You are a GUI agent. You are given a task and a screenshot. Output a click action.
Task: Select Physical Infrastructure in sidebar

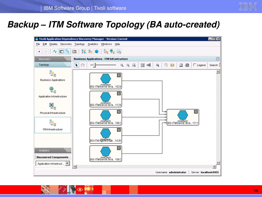[x=53, y=109]
